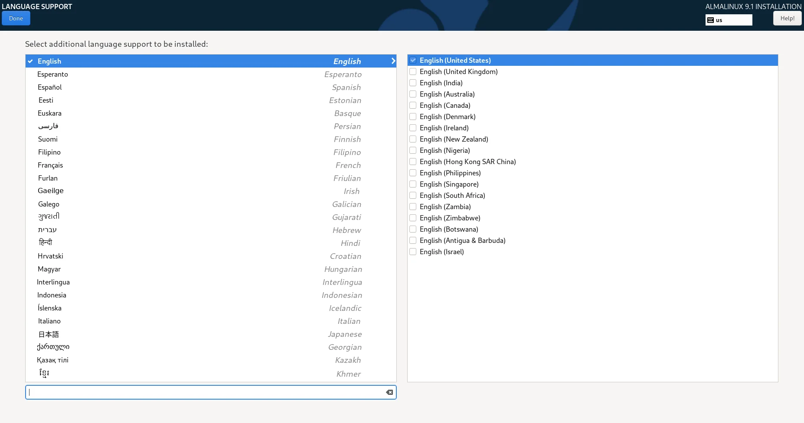Screen dimensions: 804x423
Task: Uncheck English (United States) checkbox
Action: click(413, 61)
